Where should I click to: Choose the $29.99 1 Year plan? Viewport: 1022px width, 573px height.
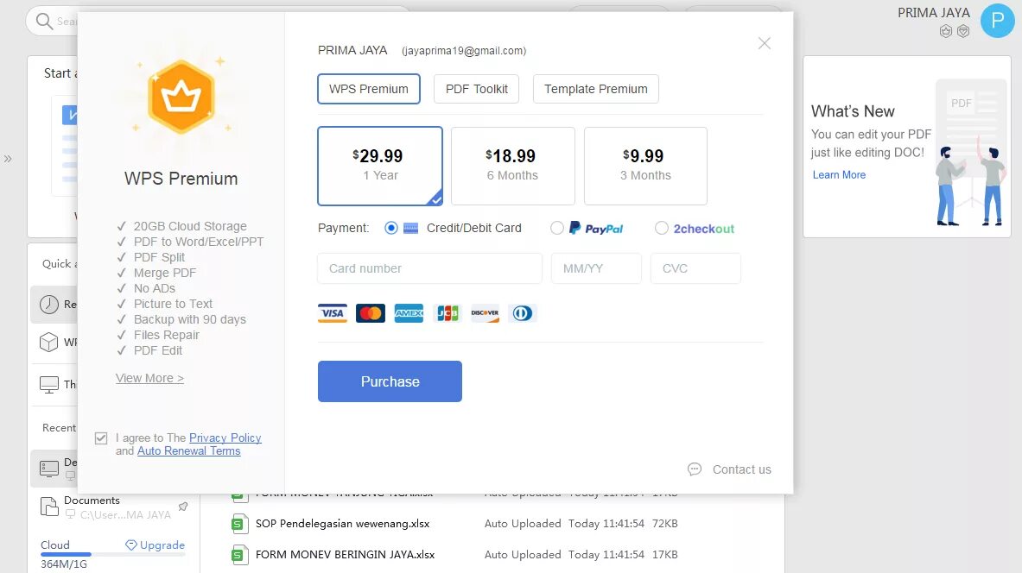pos(380,166)
